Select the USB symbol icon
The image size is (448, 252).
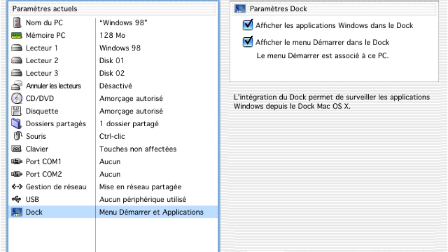click(x=17, y=199)
